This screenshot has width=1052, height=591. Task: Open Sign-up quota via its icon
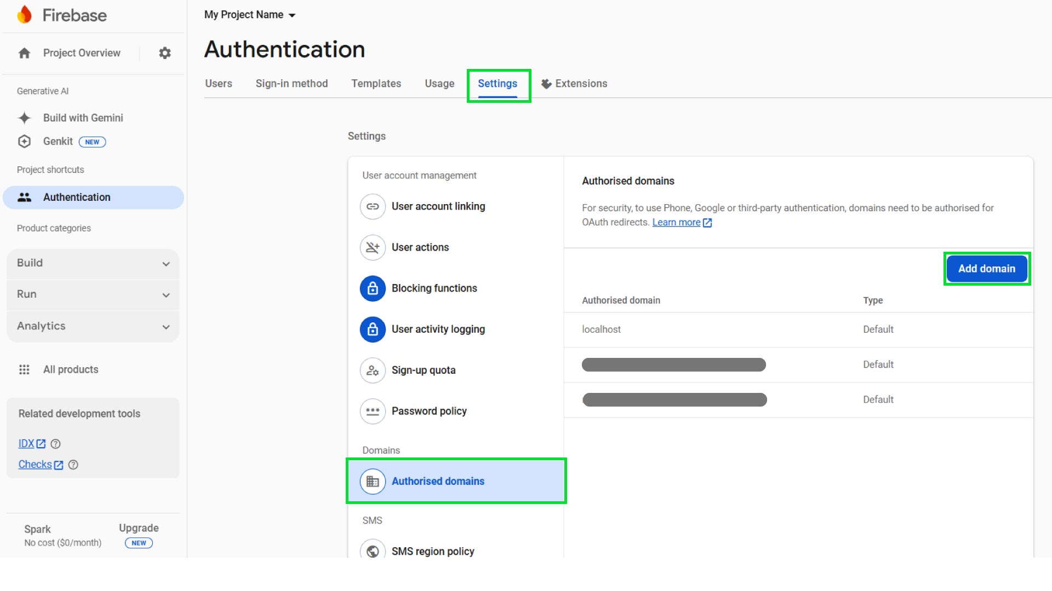(373, 370)
